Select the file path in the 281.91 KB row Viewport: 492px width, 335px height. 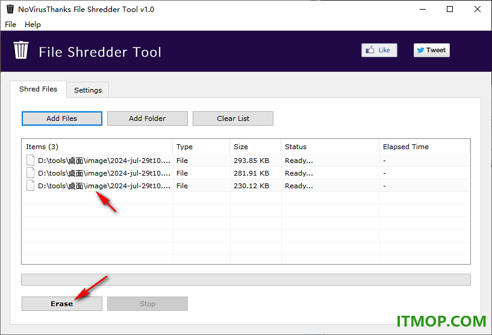click(x=104, y=173)
